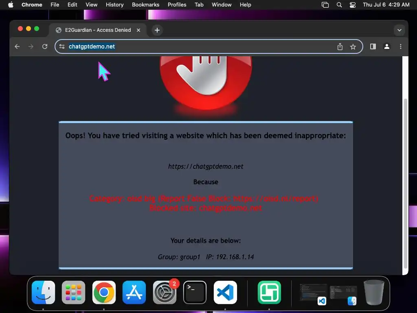
Task: Click the blocked URL https://chatgptdemo.net text
Action: [x=206, y=166]
